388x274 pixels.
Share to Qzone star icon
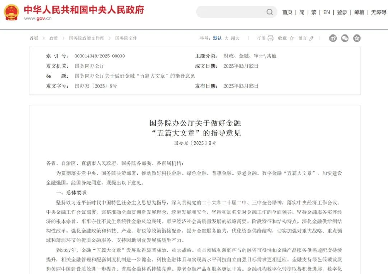pos(357,38)
